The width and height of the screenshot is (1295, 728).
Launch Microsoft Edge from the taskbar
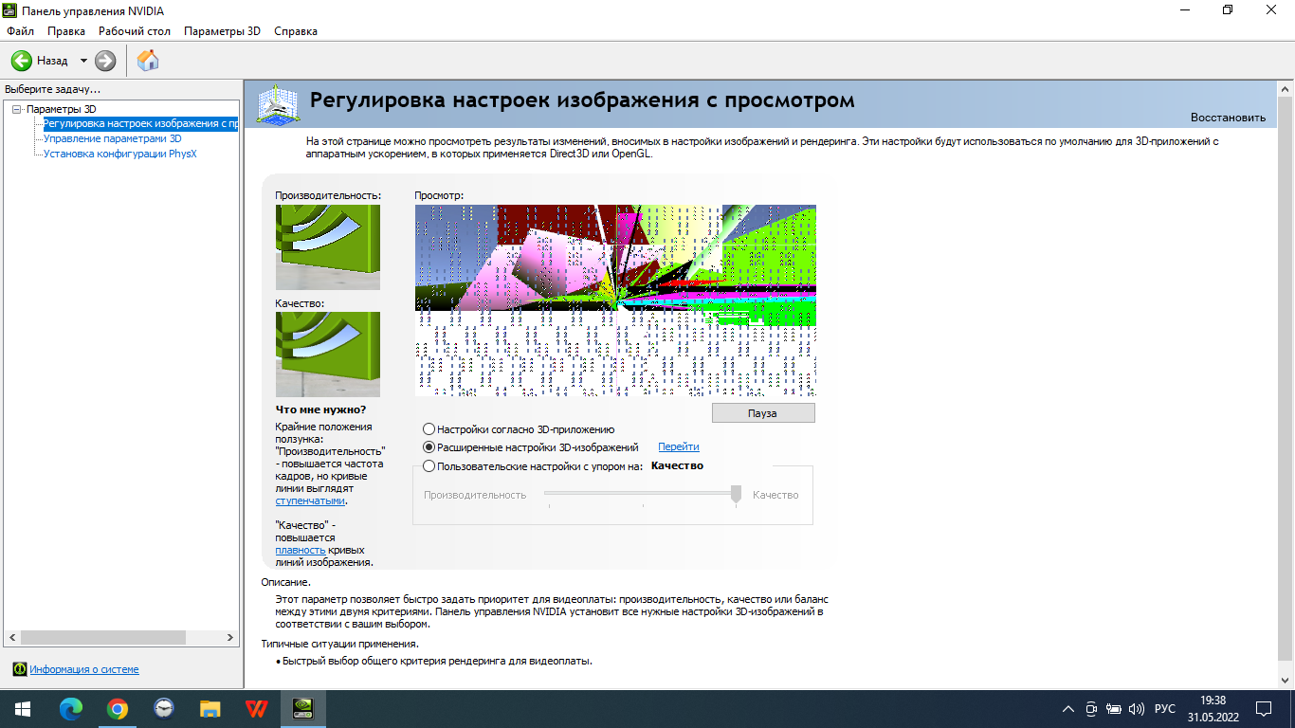click(x=71, y=709)
